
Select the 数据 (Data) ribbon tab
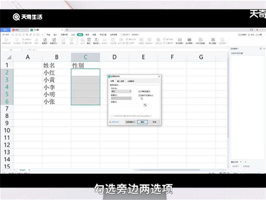tap(80, 34)
